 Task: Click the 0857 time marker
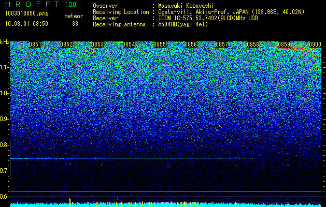coord(222,45)
